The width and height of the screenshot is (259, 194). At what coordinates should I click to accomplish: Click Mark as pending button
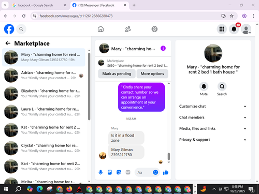tap(117, 73)
